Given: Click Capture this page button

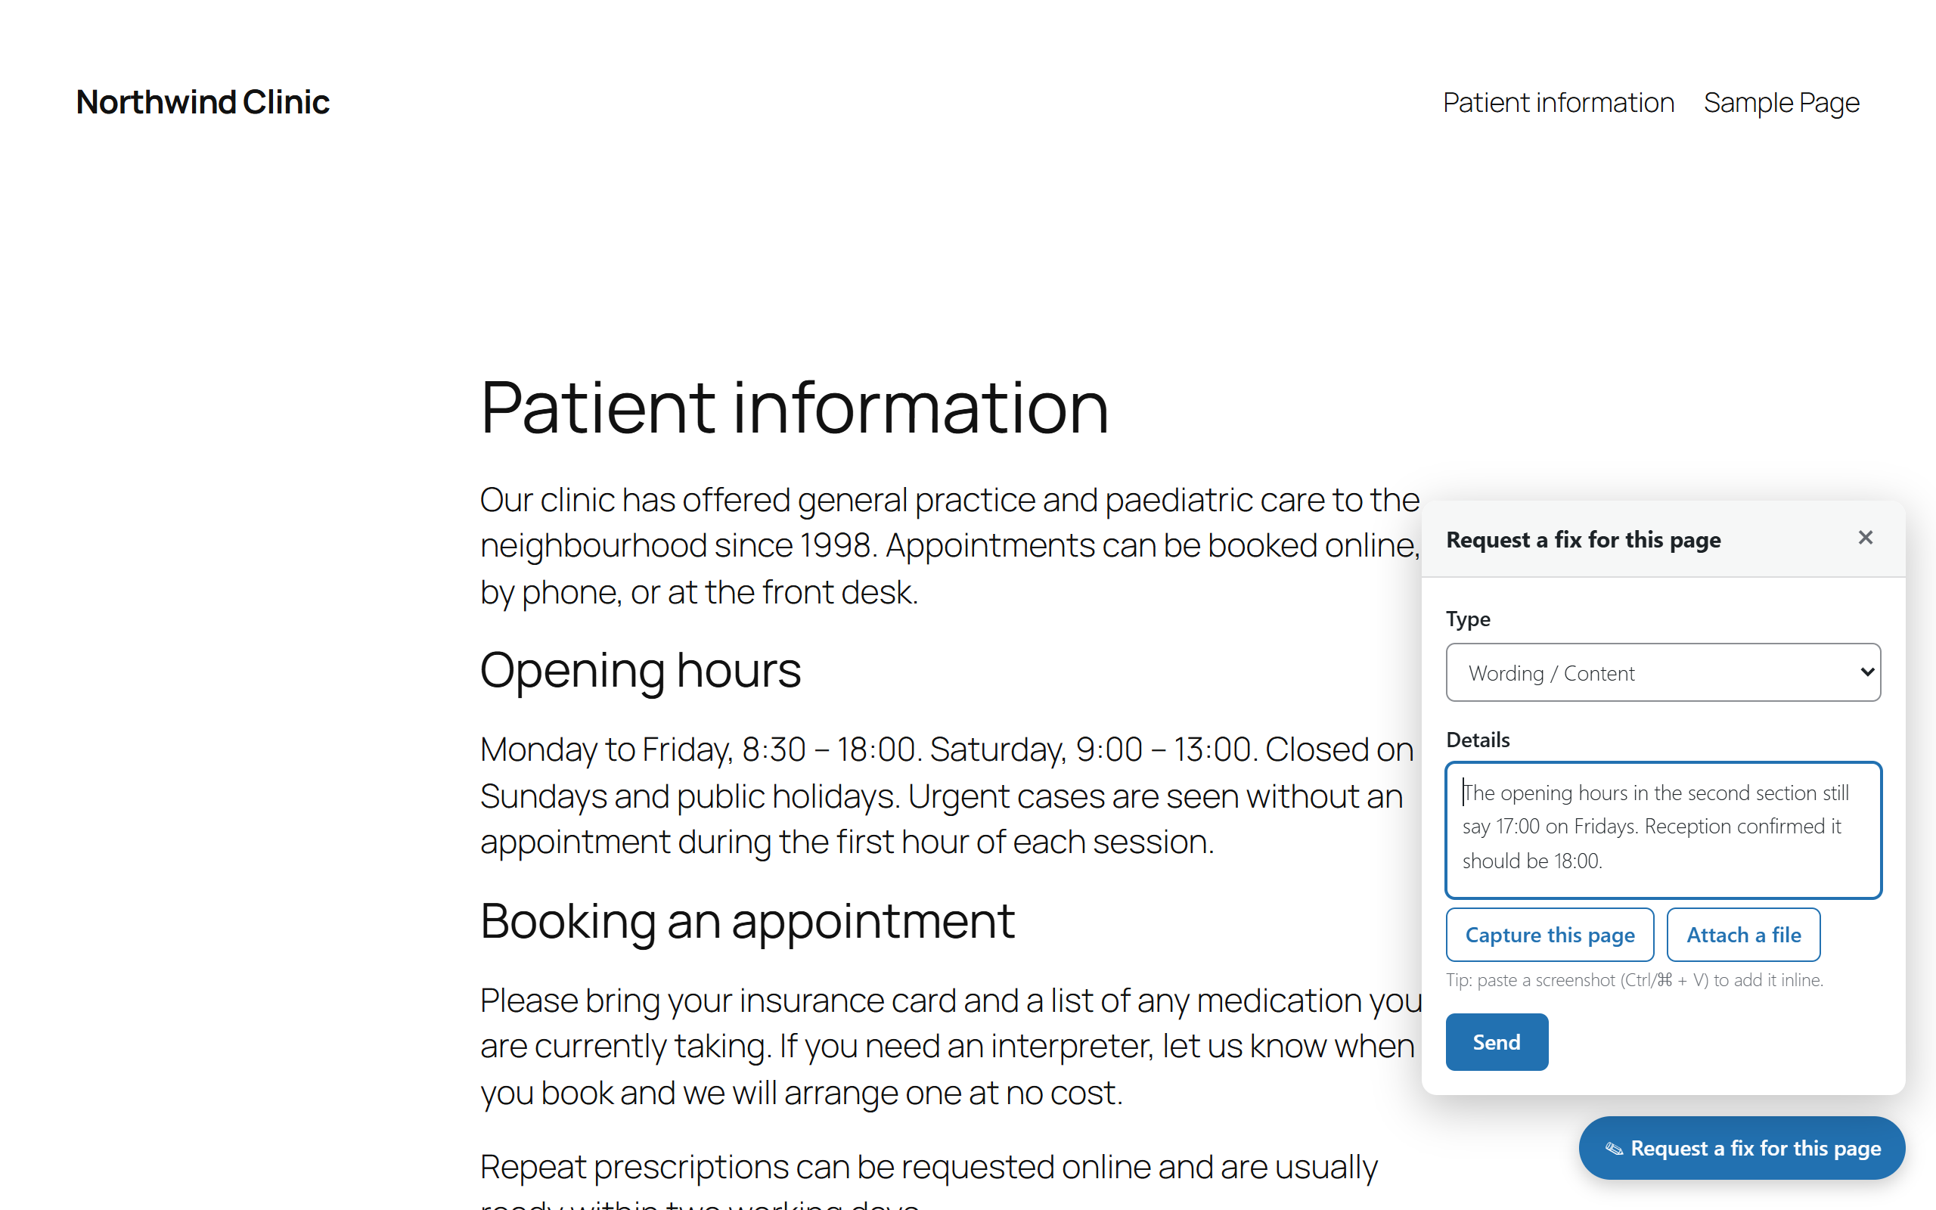Looking at the screenshot, I should tap(1550, 935).
